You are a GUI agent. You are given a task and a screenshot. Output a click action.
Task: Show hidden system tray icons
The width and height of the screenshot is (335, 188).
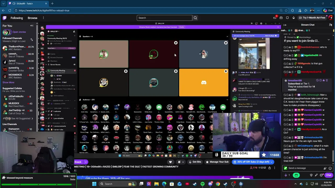pyautogui.click(x=295, y=184)
